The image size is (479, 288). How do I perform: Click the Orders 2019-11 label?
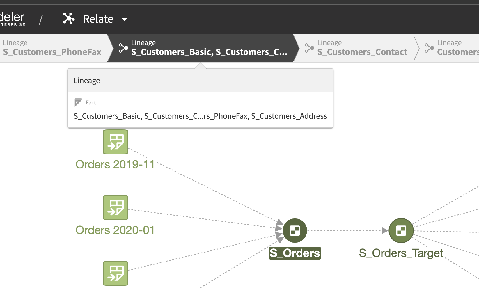[x=115, y=164]
